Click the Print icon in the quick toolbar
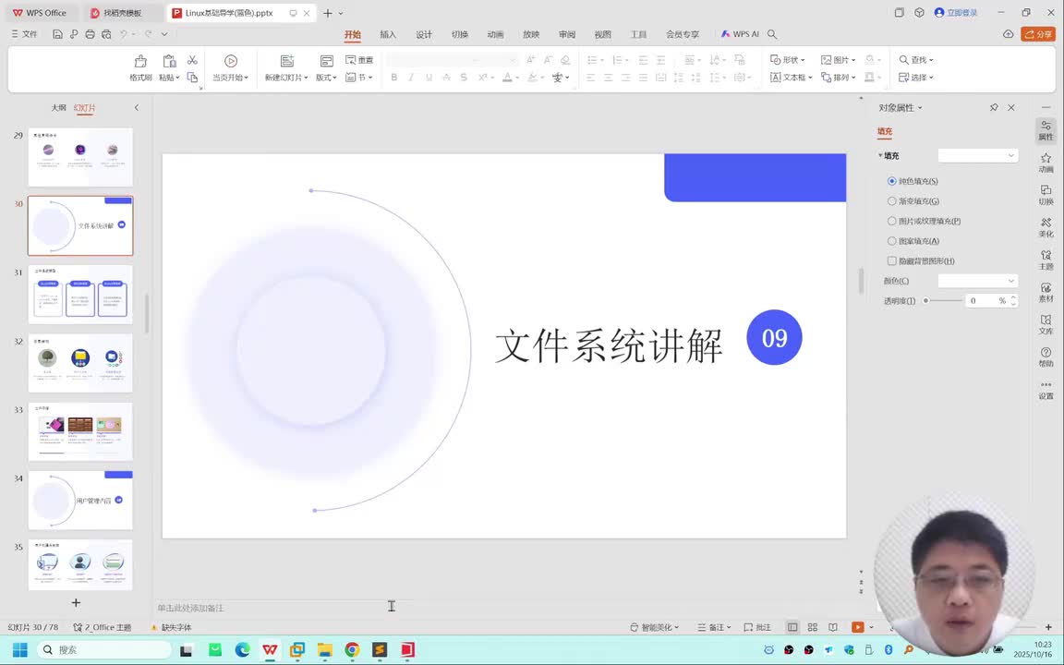 91,34
